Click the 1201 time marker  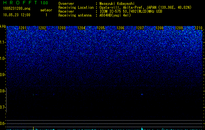[22, 28]
